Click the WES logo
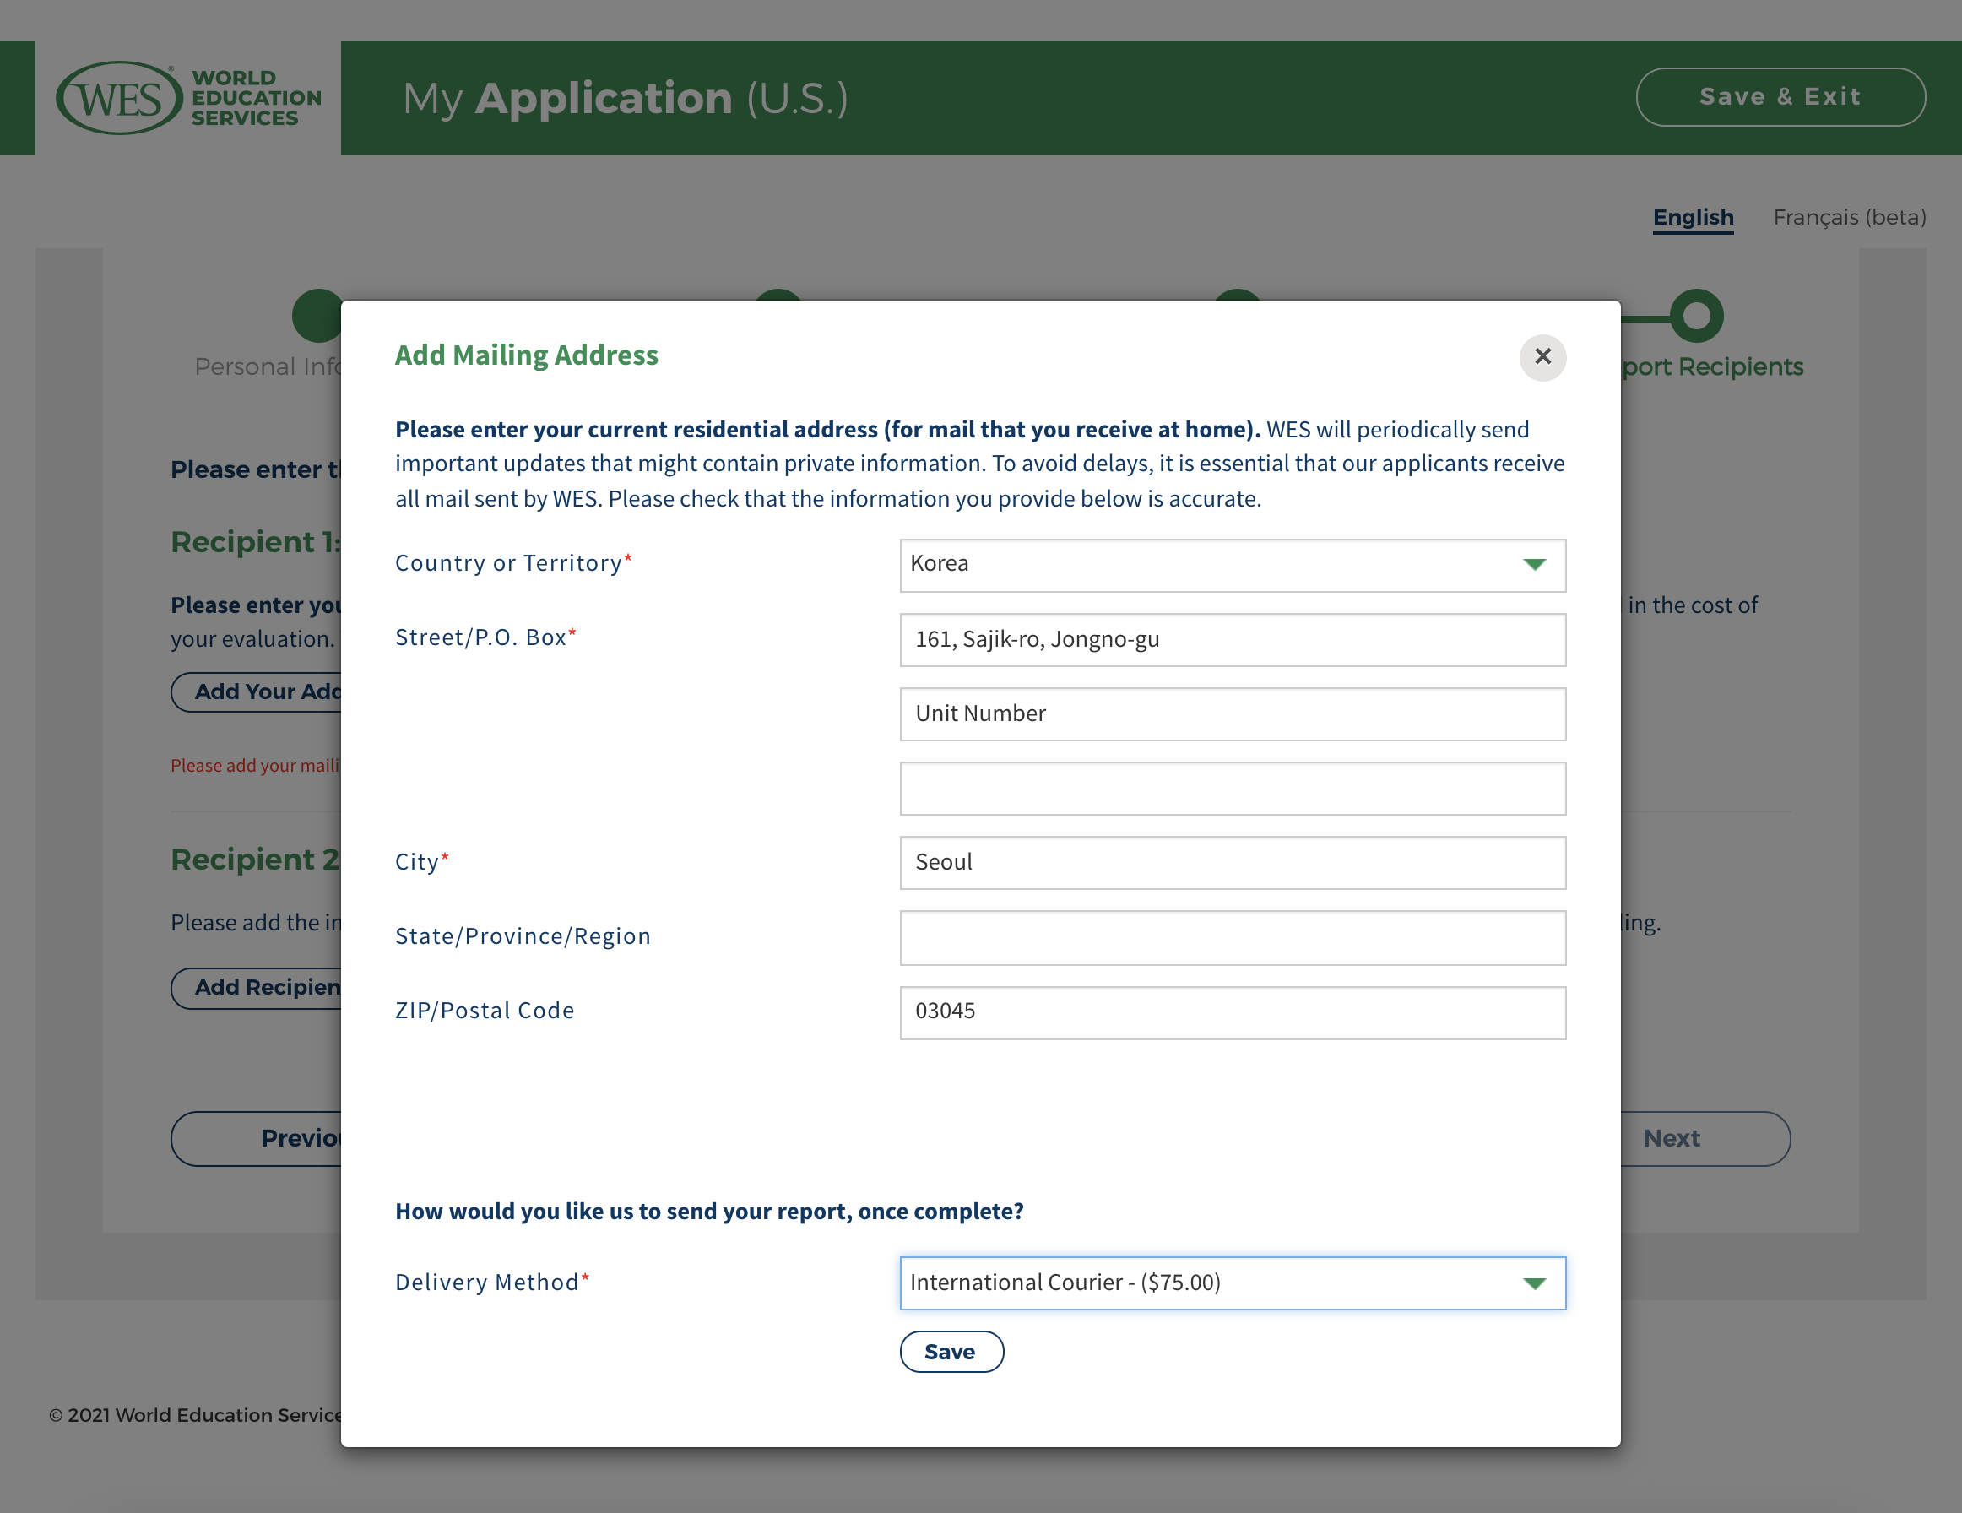Image resolution: width=1962 pixels, height=1513 pixels. (x=187, y=98)
